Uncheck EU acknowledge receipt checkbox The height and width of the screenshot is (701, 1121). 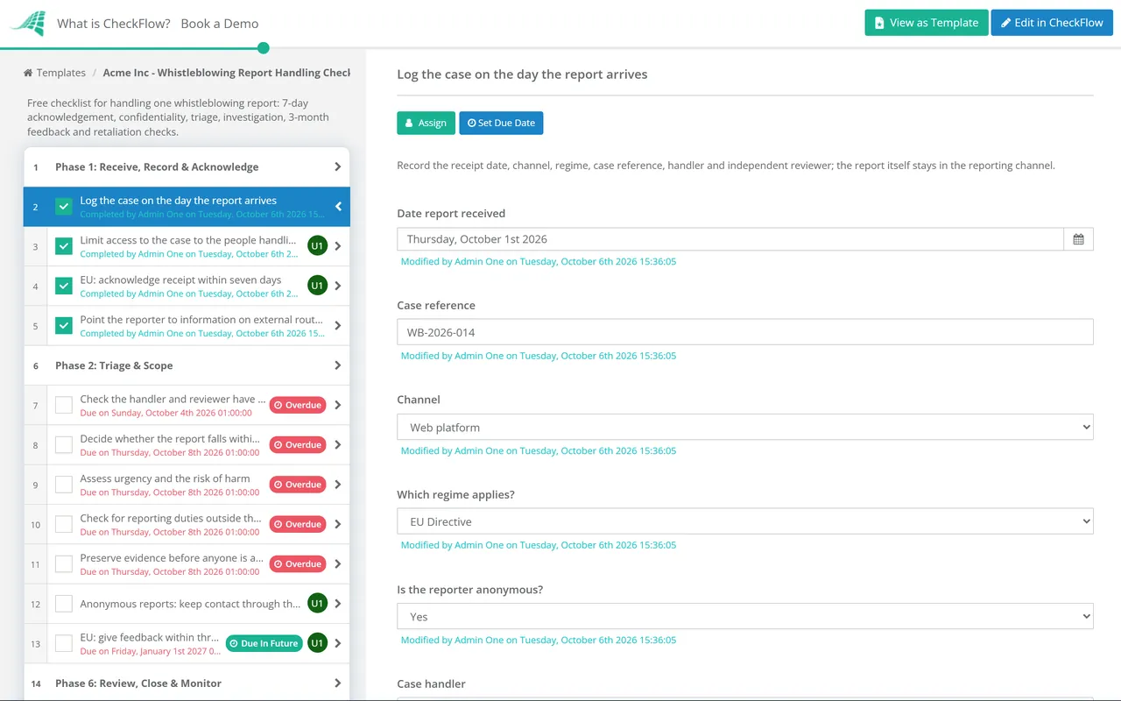pos(64,286)
